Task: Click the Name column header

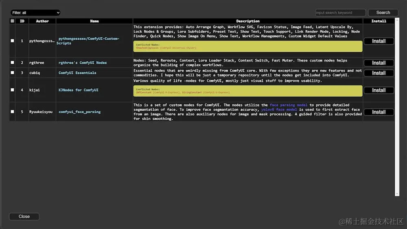Action: point(94,21)
